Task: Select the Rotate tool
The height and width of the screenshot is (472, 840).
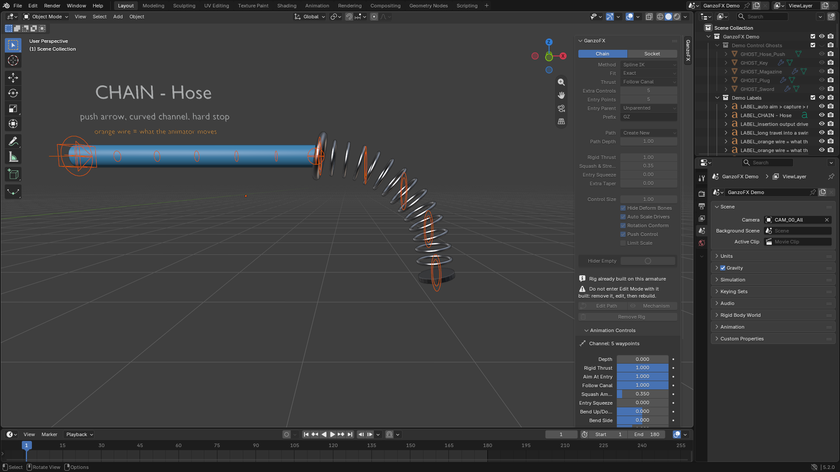Action: tap(13, 93)
